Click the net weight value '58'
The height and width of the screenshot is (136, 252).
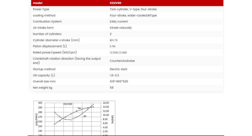112,88
